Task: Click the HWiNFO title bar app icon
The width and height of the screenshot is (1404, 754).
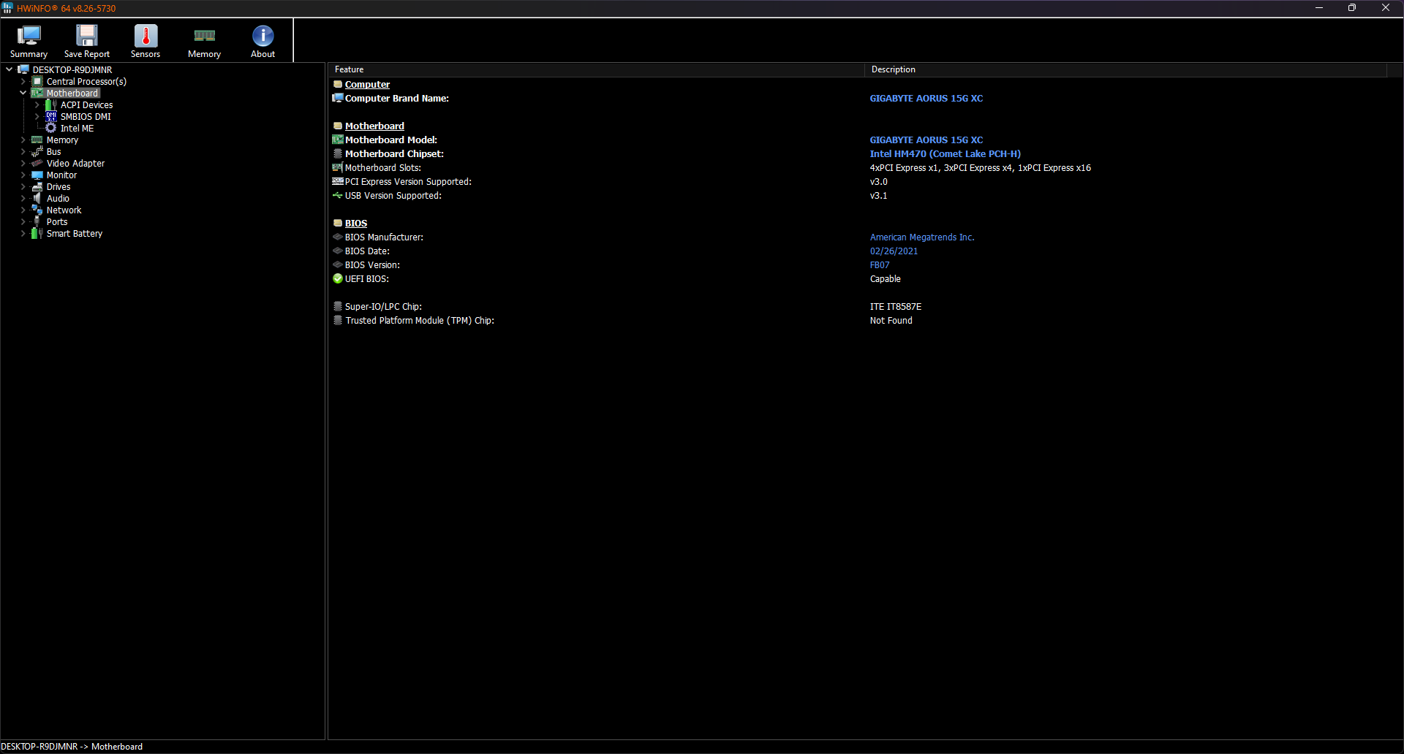Action: click(7, 8)
